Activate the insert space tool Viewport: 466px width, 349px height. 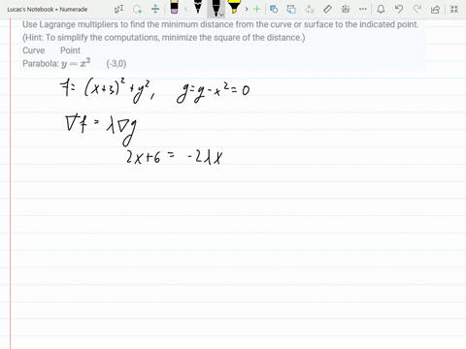point(155,9)
